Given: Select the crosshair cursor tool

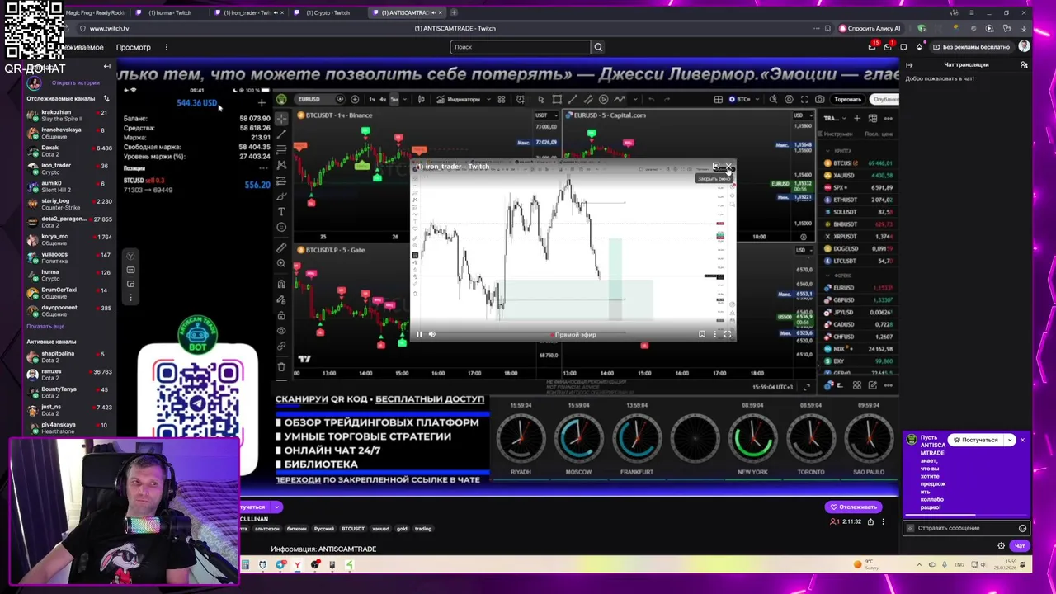Looking at the screenshot, I should (281, 118).
